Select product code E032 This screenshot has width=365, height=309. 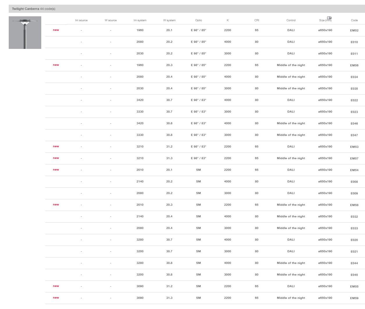[354, 217]
